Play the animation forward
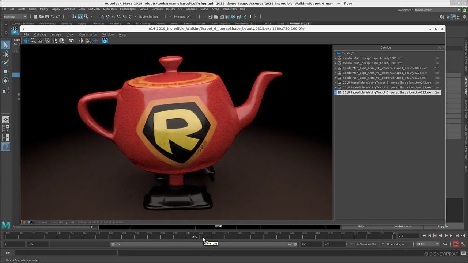This screenshot has height=263, width=468. [x=446, y=236]
